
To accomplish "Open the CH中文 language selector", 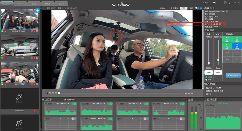I will coord(207,3).
